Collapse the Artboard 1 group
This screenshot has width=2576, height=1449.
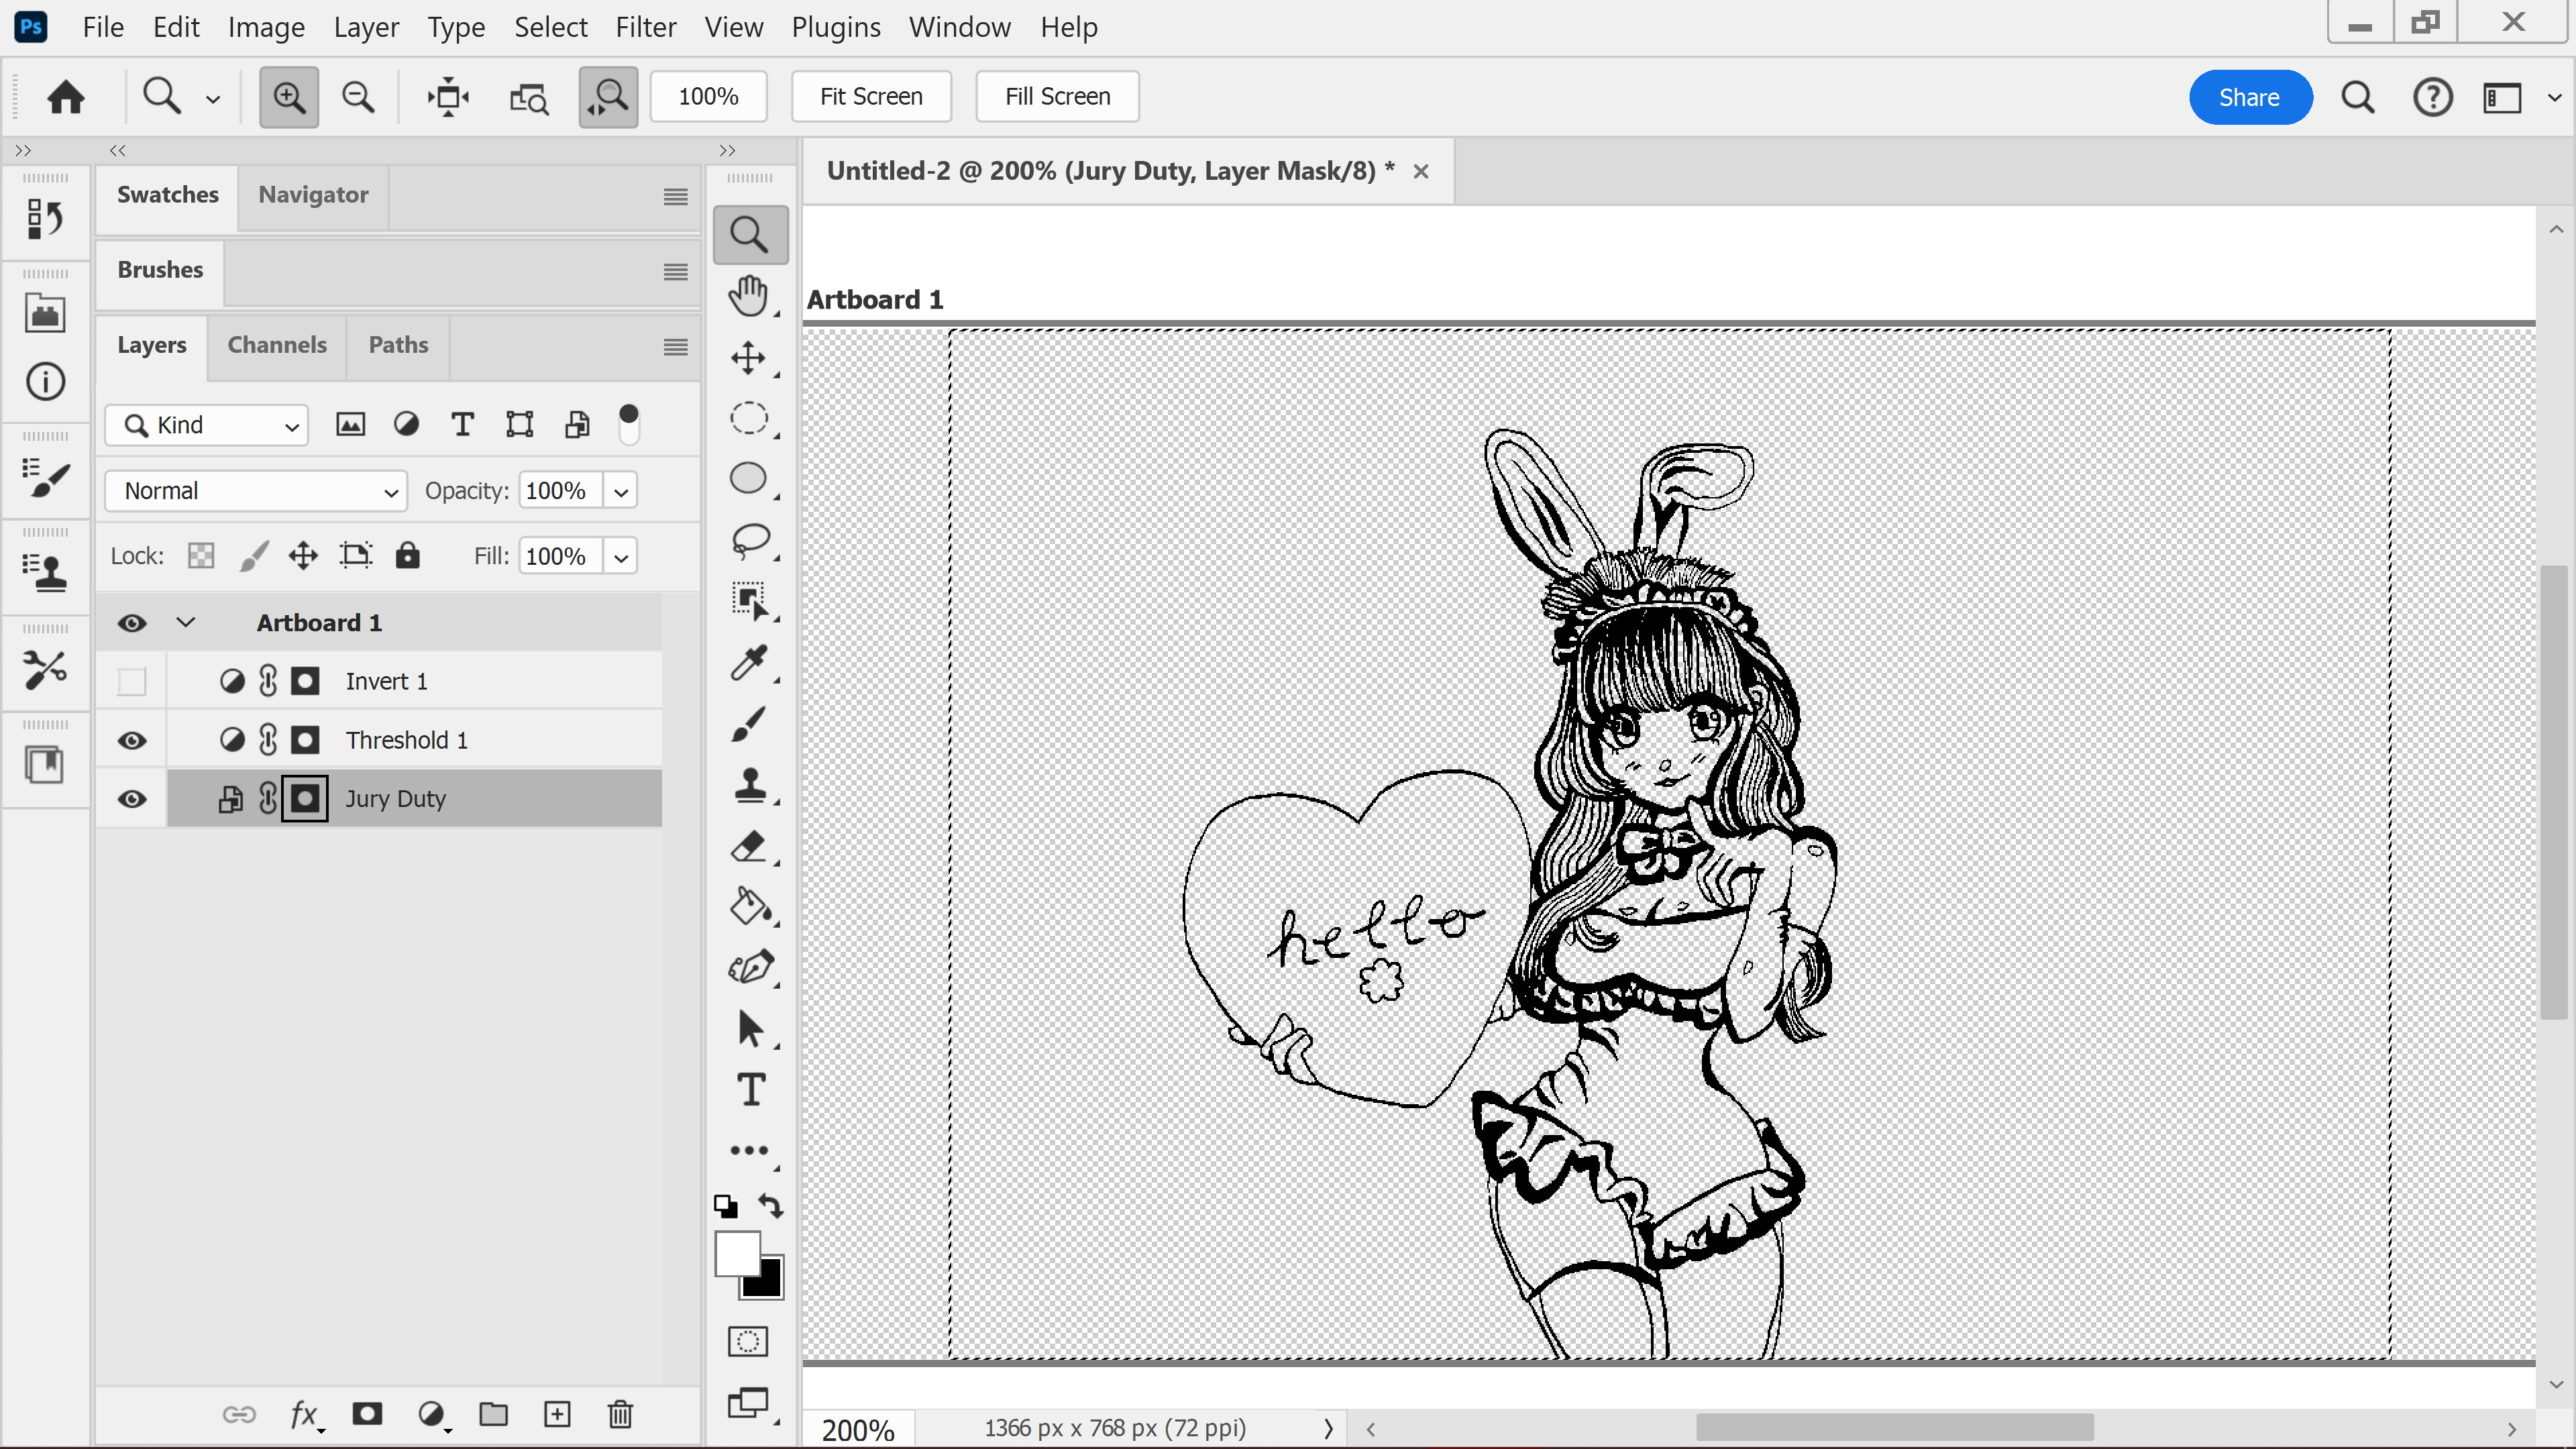tap(186, 622)
